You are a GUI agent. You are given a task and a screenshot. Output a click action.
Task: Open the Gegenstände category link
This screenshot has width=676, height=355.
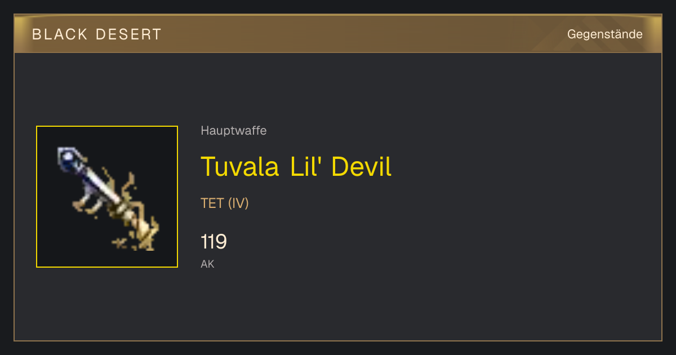pyautogui.click(x=604, y=34)
